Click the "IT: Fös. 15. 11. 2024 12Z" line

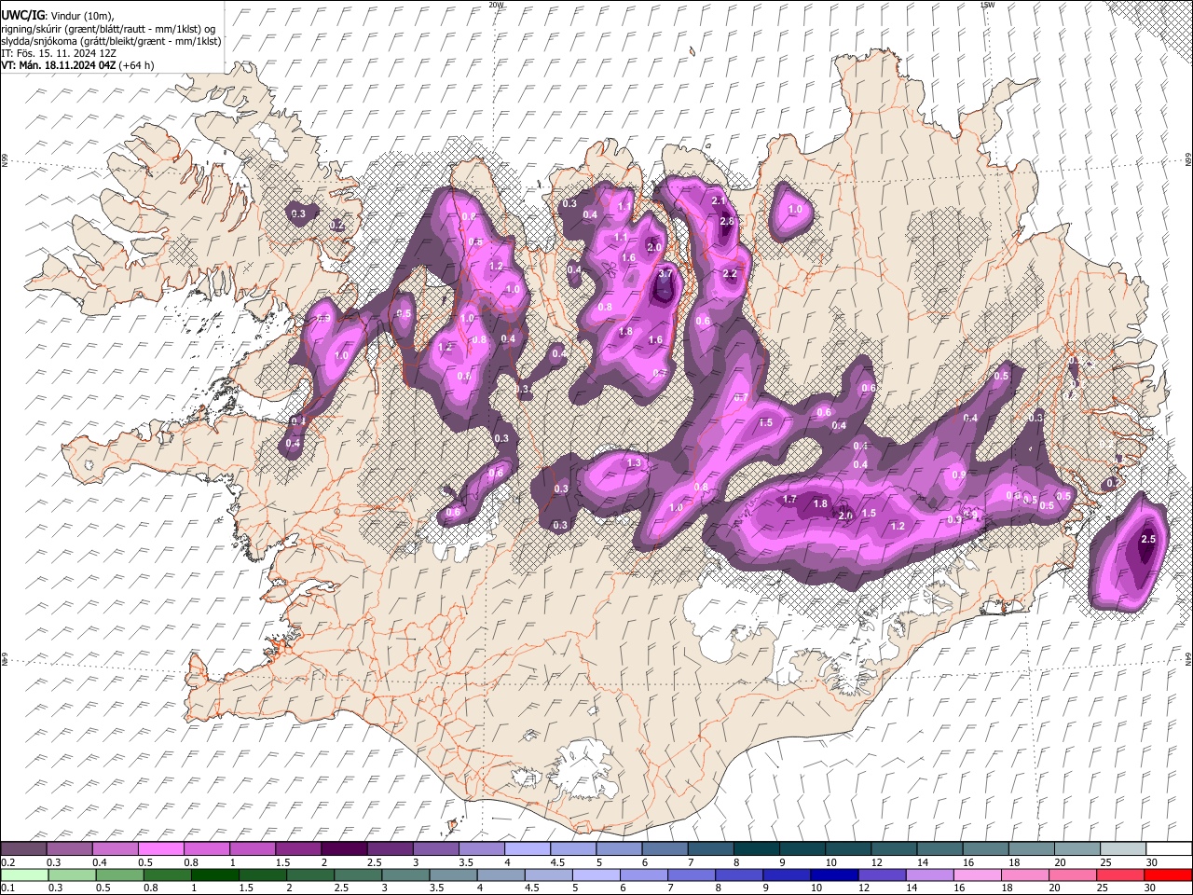(x=59, y=53)
